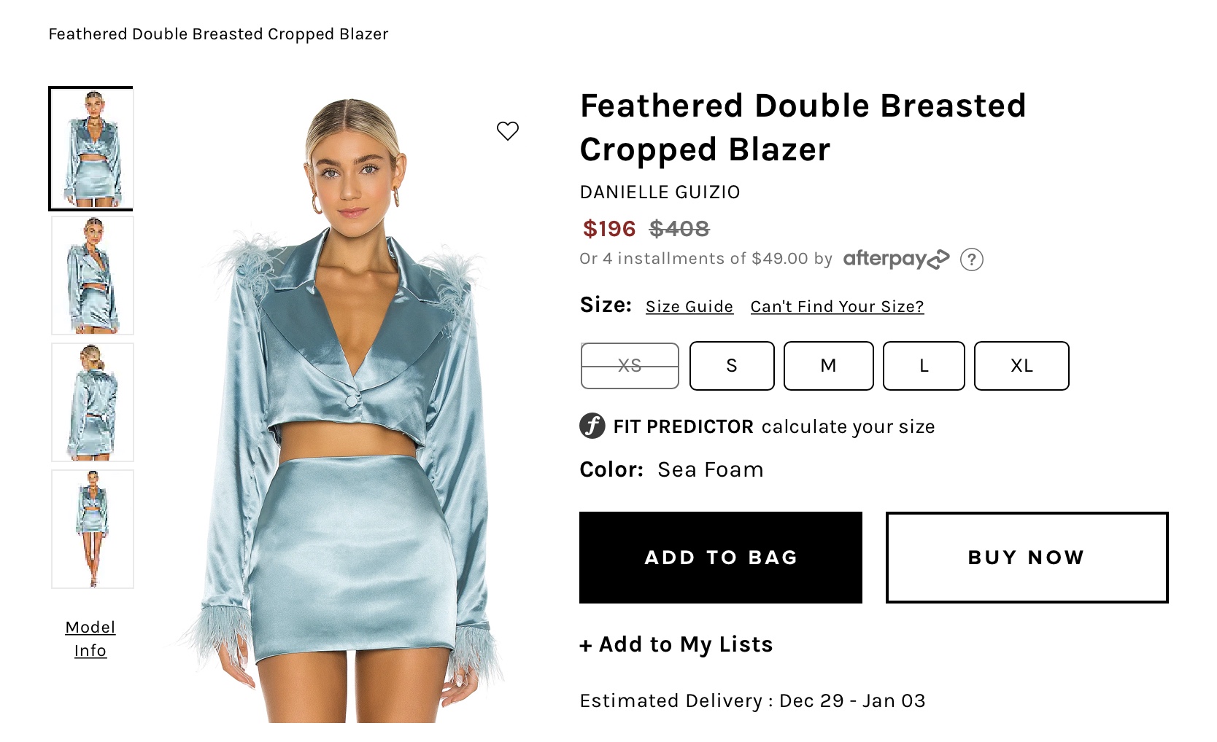Show the back-view thumbnail image
This screenshot has height=742, width=1217.
click(93, 402)
